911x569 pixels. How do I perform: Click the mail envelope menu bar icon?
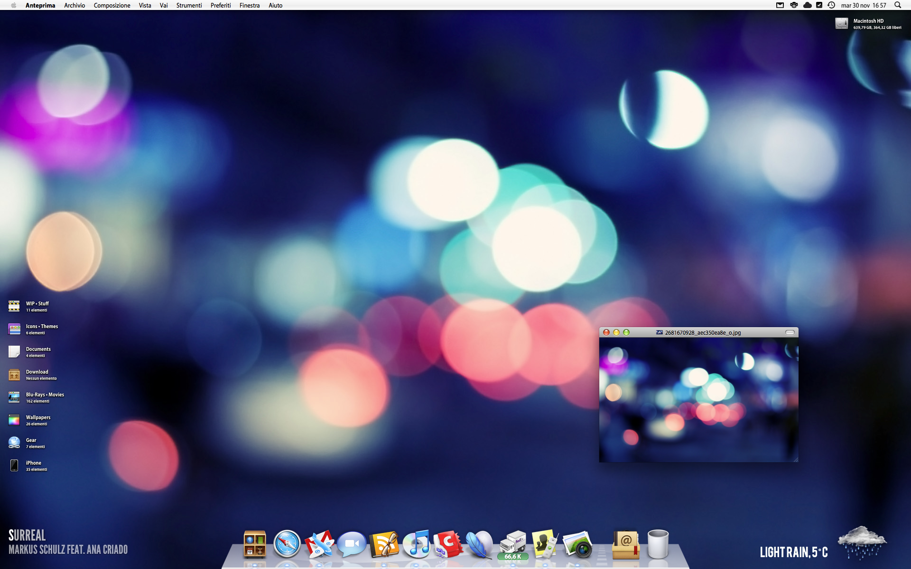pos(780,5)
